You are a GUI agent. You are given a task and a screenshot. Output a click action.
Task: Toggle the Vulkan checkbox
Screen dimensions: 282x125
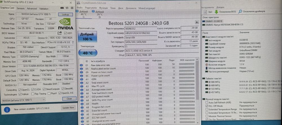[20, 94]
